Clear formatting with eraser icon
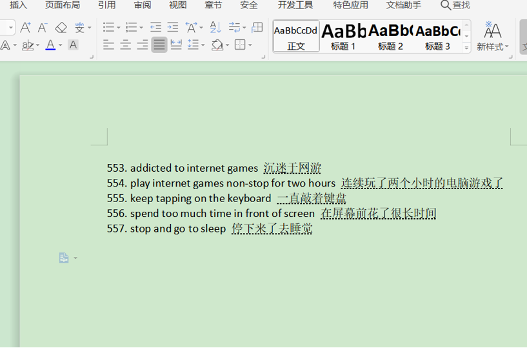Screen dimensions: 527x348 61,27
